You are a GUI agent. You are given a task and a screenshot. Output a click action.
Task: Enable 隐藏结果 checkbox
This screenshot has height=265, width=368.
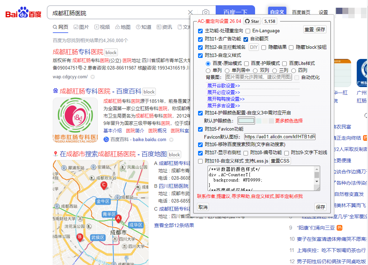(x=264, y=47)
